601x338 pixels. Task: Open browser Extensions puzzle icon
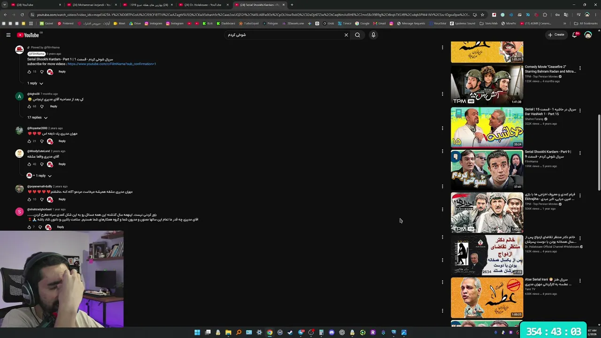(x=545, y=15)
